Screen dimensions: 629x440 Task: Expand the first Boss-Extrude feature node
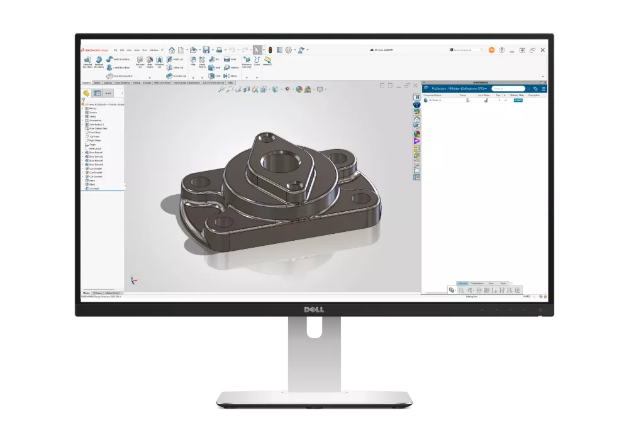[83, 153]
